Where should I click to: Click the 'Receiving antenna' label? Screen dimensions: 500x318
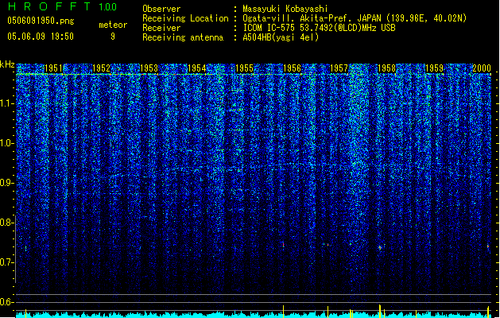(x=183, y=37)
